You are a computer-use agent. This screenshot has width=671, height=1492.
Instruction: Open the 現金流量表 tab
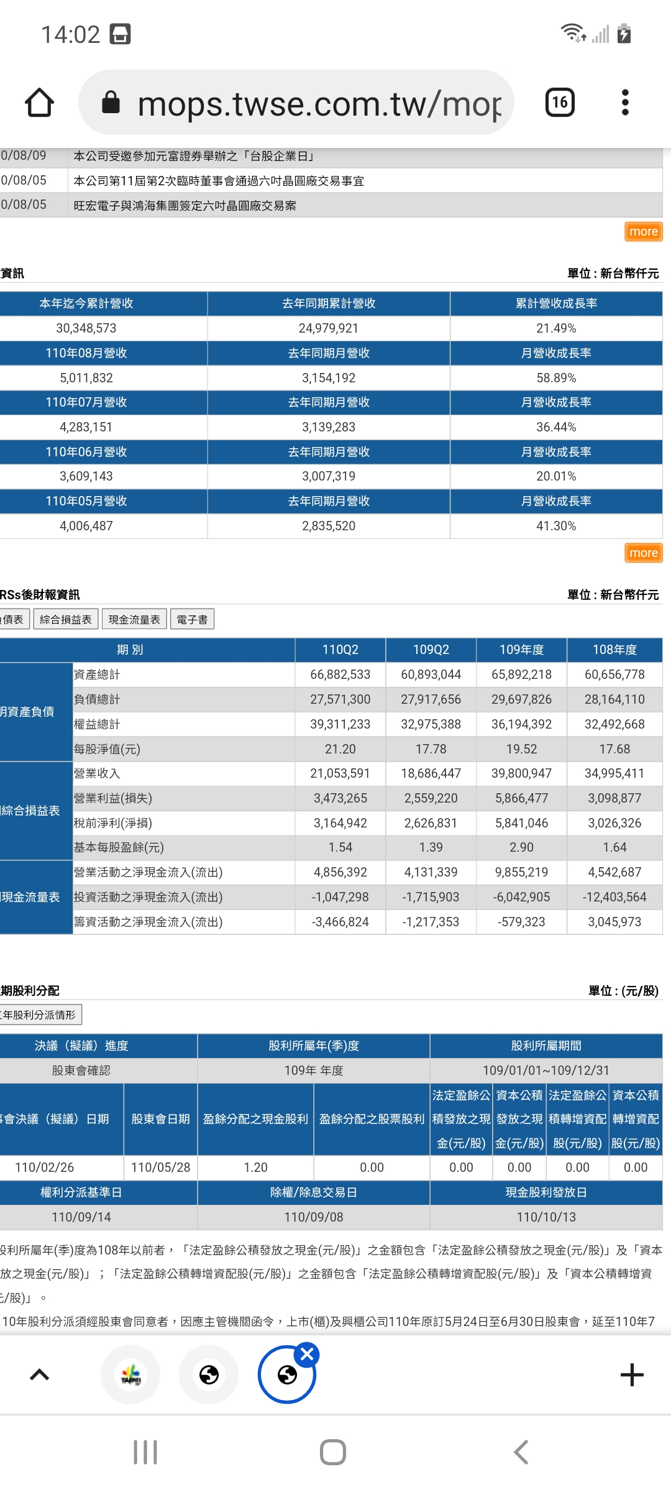click(134, 619)
